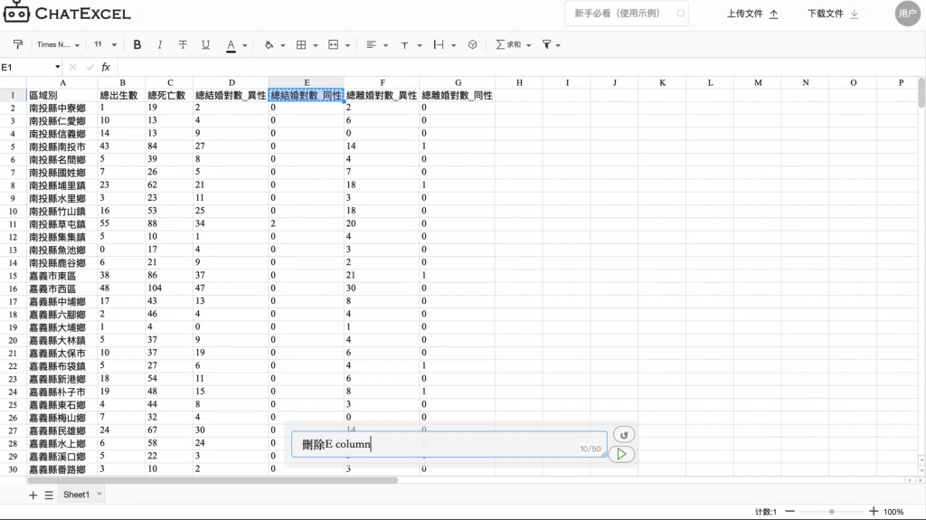Select header cell 總出生數
The image size is (926, 520).
pos(122,95)
